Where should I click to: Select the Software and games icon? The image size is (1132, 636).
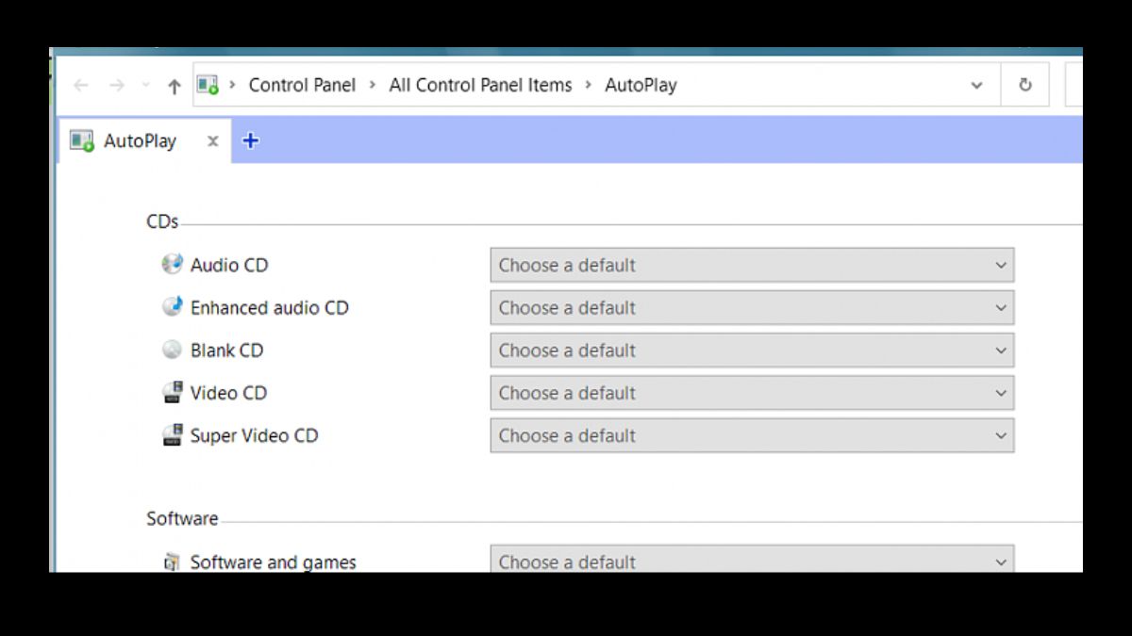173,562
